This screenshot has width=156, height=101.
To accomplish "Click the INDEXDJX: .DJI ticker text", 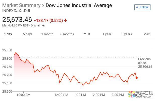I will tap(16, 11).
